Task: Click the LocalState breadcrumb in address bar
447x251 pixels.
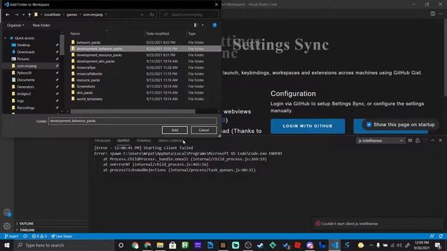Action: (52, 15)
